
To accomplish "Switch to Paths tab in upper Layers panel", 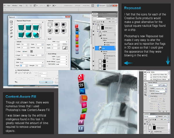I will (x=100, y=16).
